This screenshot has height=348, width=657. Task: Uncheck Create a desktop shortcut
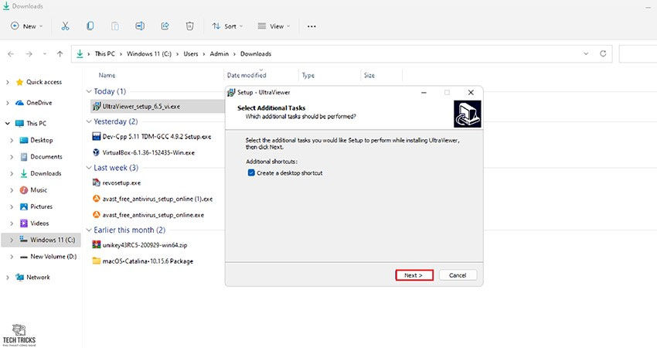[x=251, y=172]
